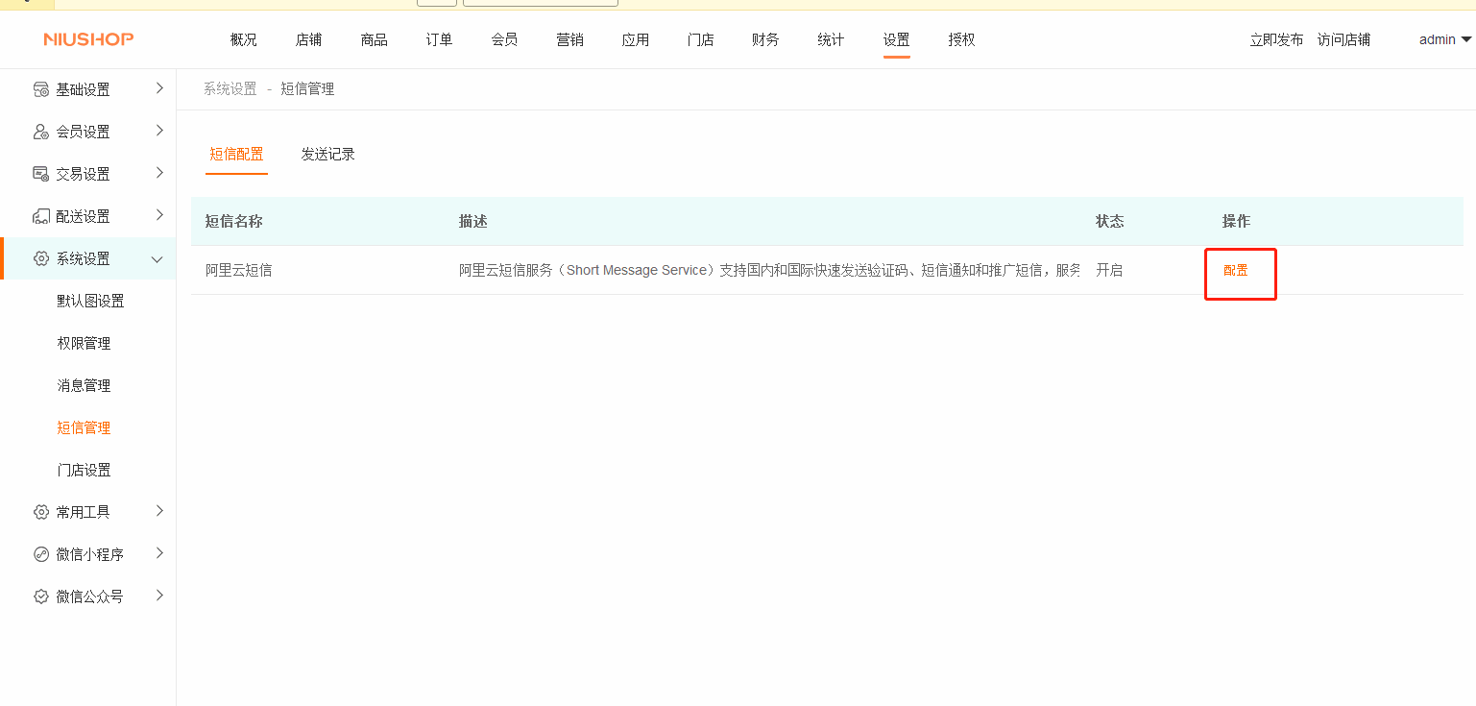Click the 立即发布 link

pos(1277,40)
